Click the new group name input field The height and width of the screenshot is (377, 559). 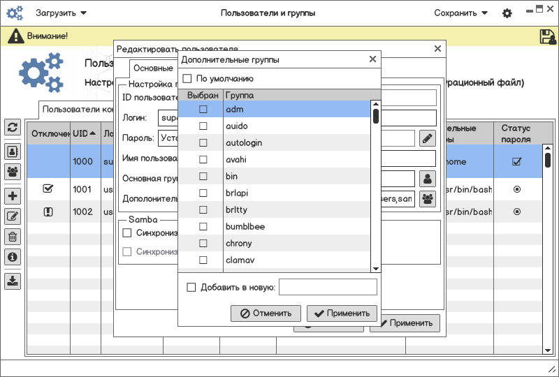click(x=328, y=287)
